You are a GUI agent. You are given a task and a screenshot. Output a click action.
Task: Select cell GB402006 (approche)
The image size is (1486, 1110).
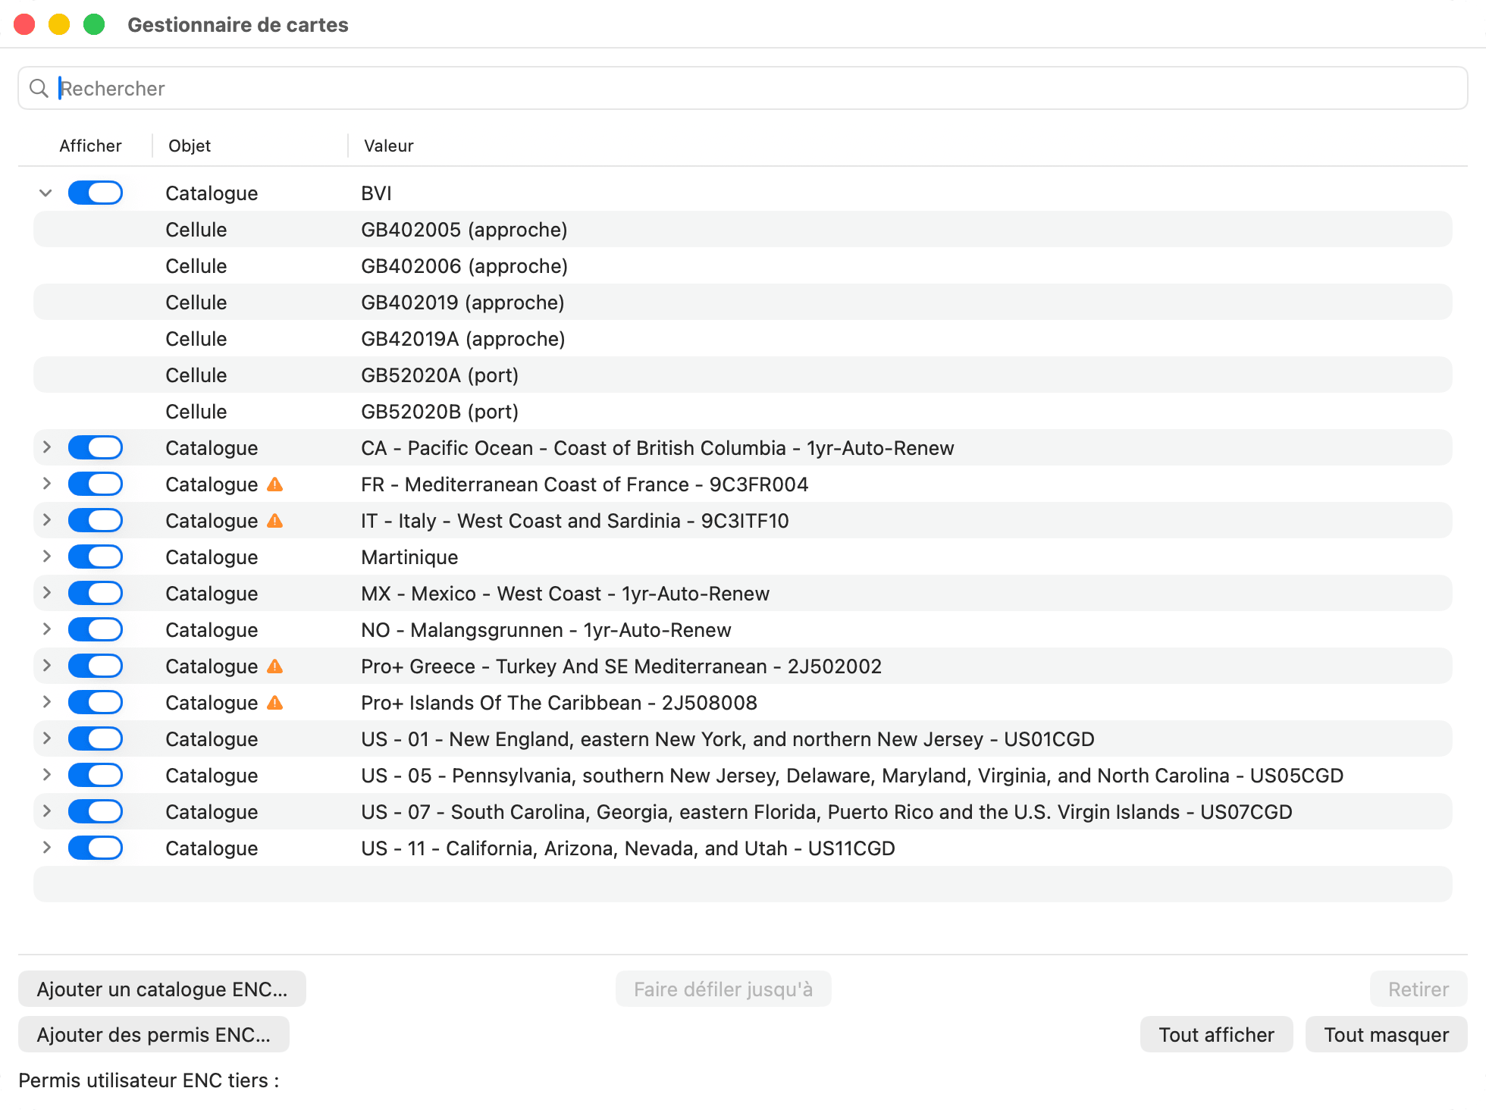click(x=743, y=265)
